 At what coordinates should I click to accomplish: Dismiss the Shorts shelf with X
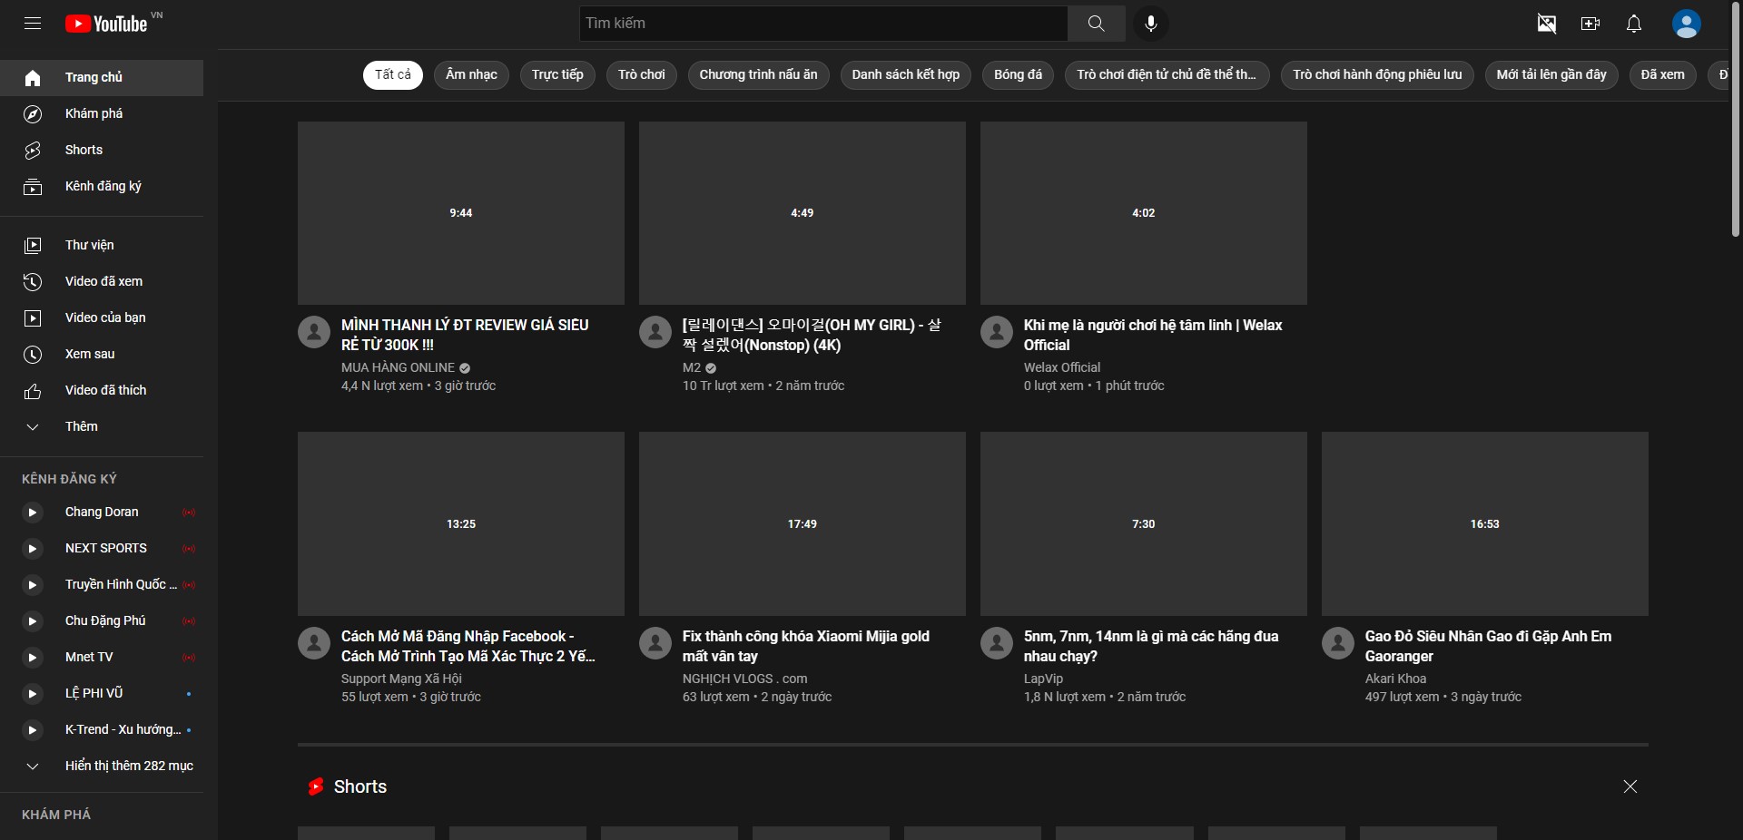pos(1630,787)
